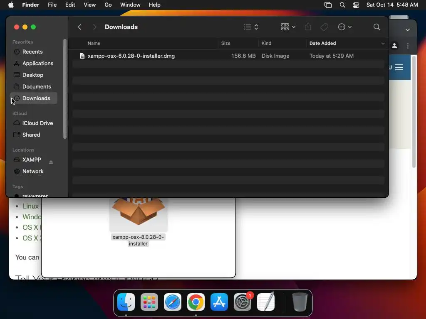Viewport: 426px width, 319px height.
Task: Go back with the Finder back arrow
Action: (79, 27)
